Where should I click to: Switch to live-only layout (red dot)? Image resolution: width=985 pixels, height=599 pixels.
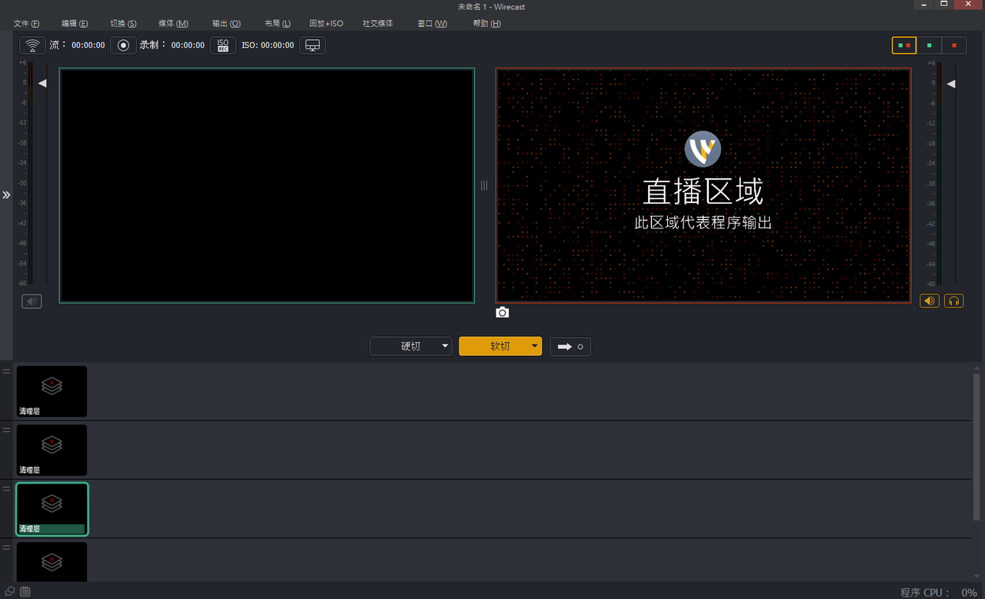tap(954, 45)
